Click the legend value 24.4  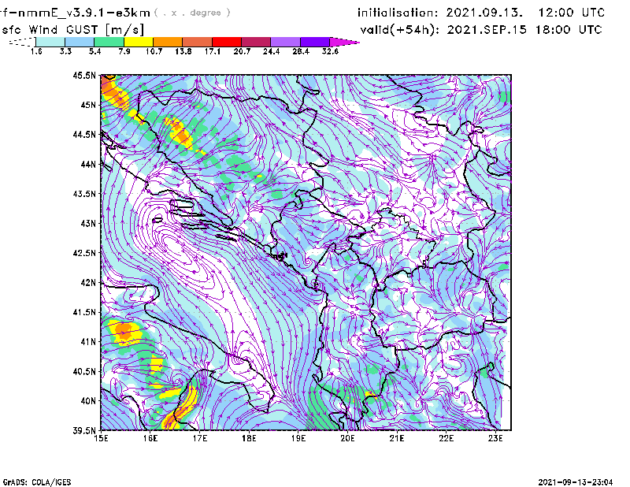tap(271, 51)
